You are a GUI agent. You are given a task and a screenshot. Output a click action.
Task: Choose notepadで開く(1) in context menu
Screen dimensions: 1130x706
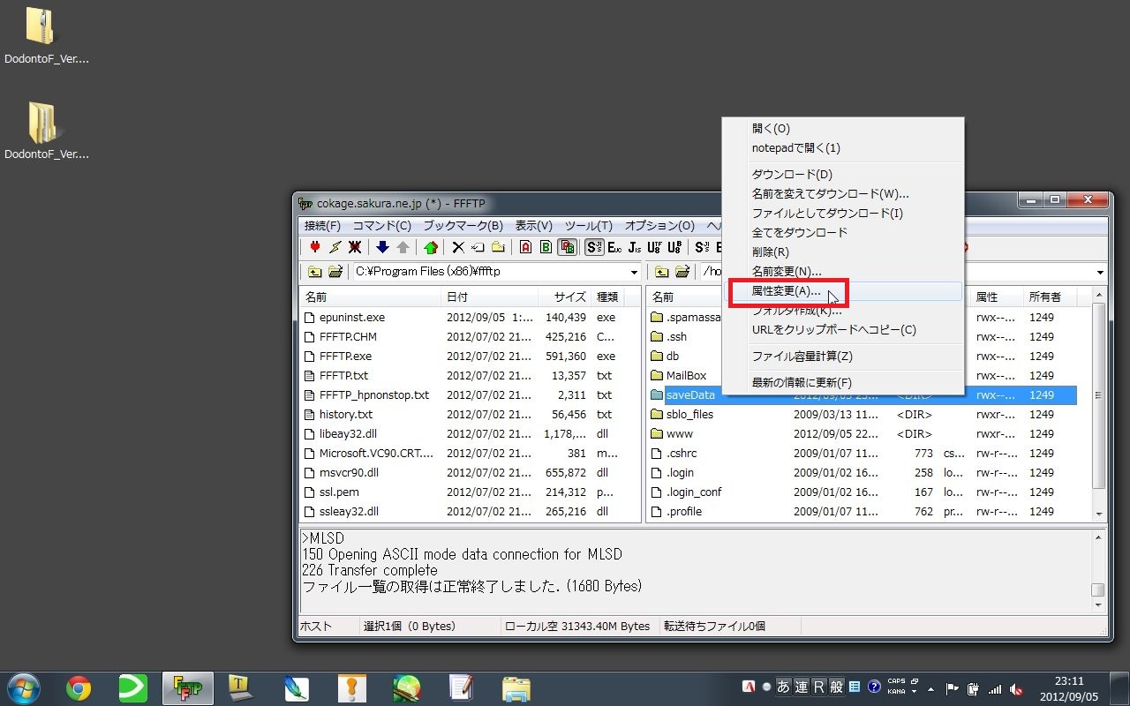coord(843,148)
